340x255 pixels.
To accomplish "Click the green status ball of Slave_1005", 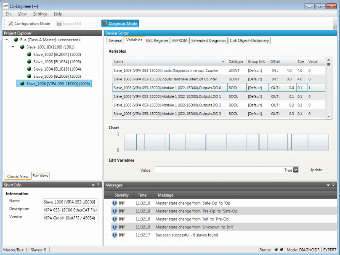I will pyautogui.click(x=29, y=76).
